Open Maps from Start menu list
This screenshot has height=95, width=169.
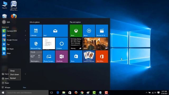[14, 53]
